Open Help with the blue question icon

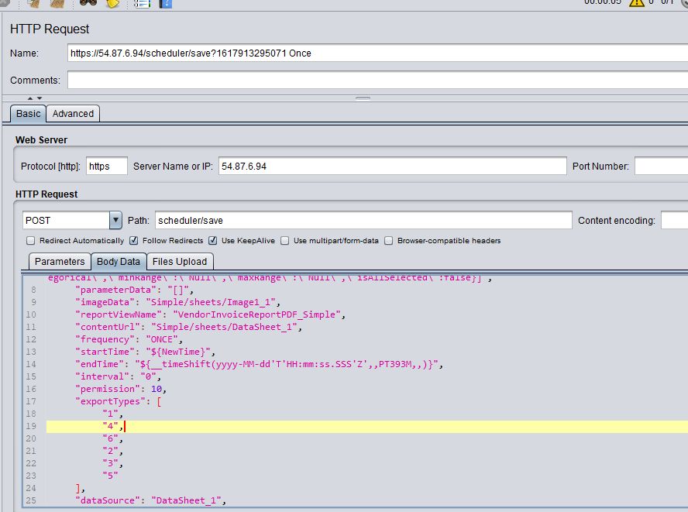[x=166, y=4]
